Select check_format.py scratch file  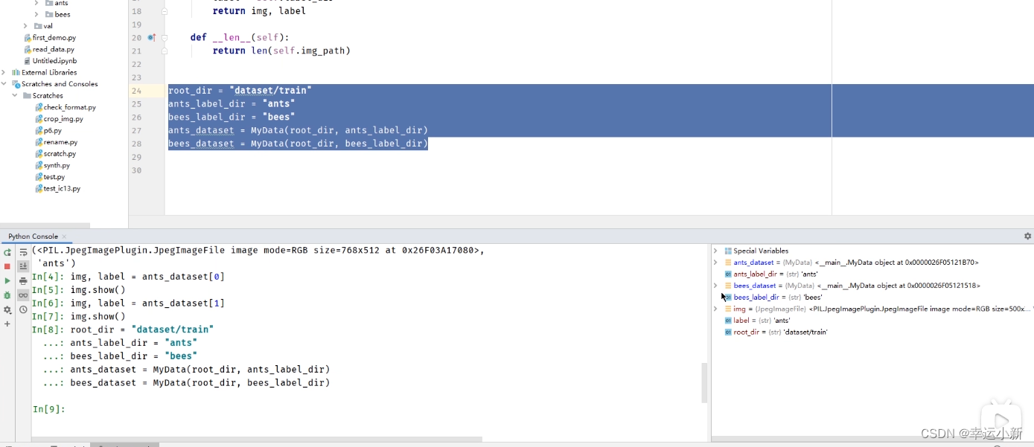point(65,107)
